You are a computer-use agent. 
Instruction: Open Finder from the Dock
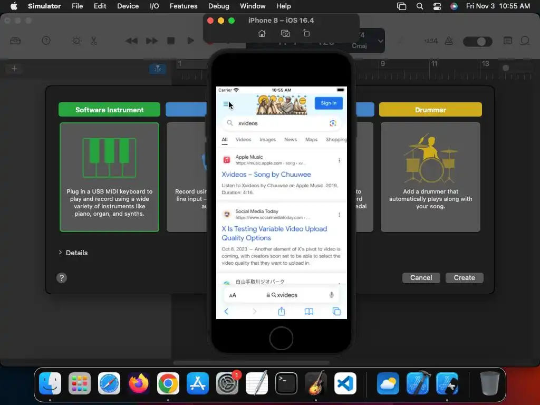(50, 383)
